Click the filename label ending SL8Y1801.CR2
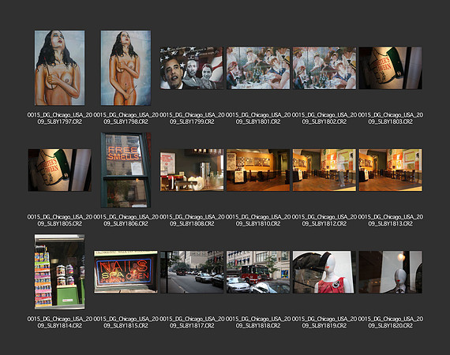Image resolution: width=450 pixels, height=355 pixels. pyautogui.click(x=258, y=118)
